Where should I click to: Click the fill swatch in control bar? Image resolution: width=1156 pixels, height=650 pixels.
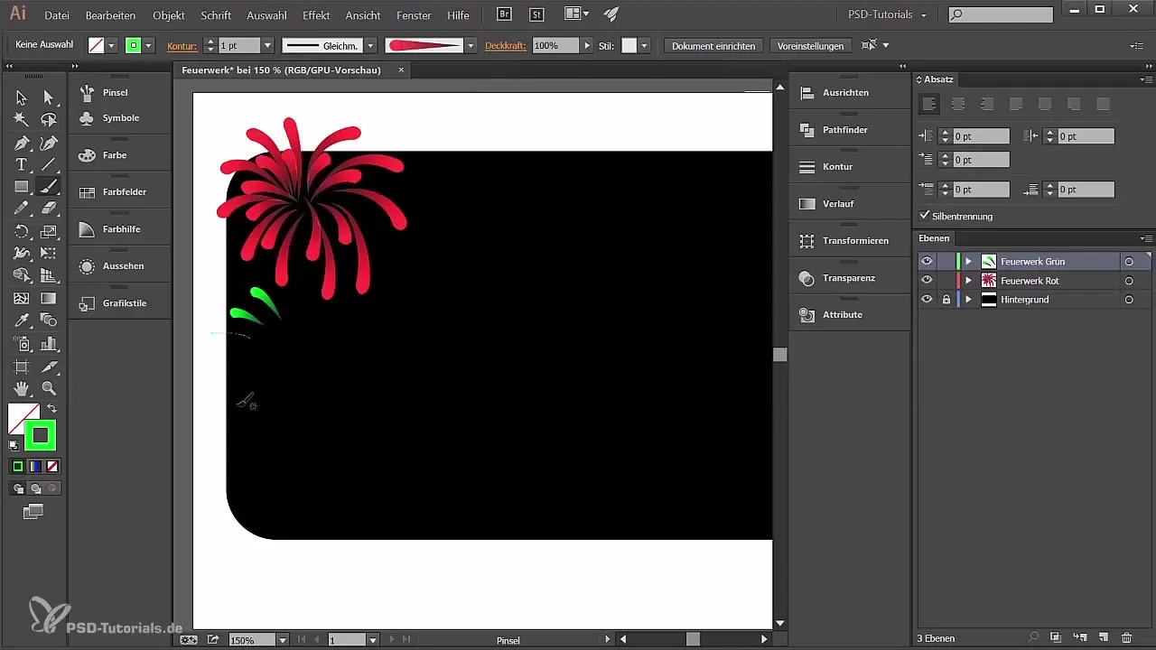click(96, 45)
